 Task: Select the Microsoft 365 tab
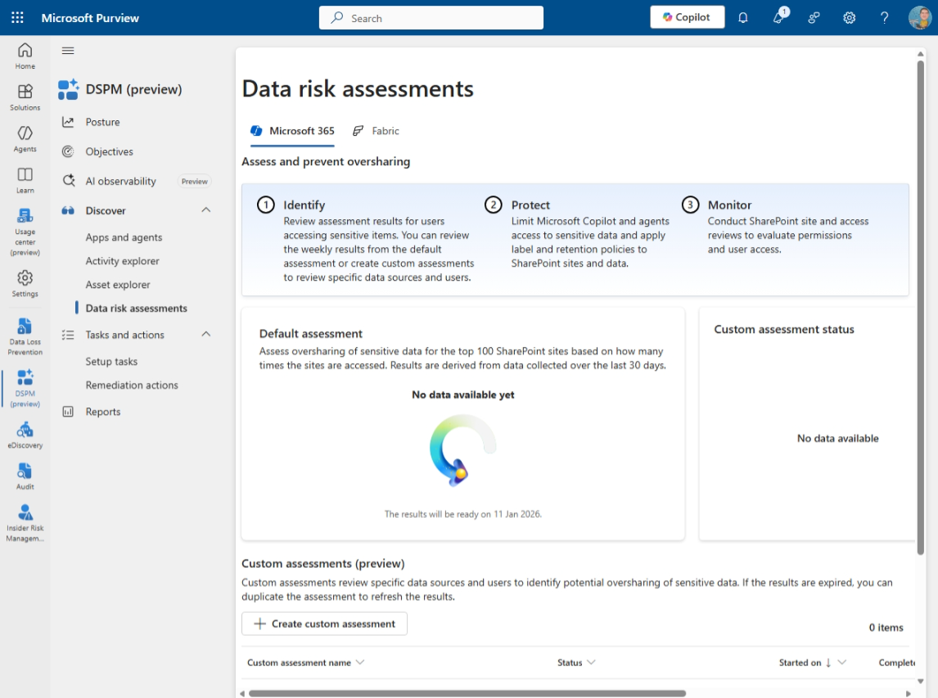point(293,131)
